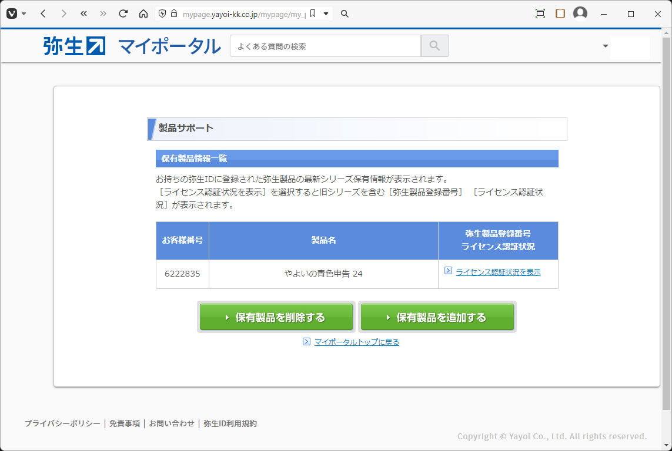Open the Vivaldi menu icon

[12, 14]
